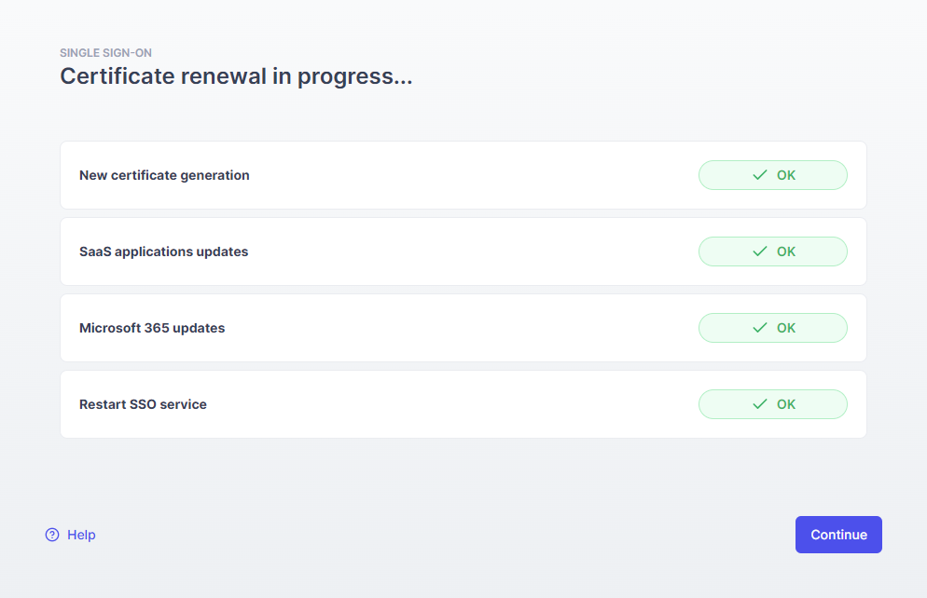Click the OK status badge for Microsoft 365 updates
Viewport: 927px width, 598px height.
[x=773, y=328]
